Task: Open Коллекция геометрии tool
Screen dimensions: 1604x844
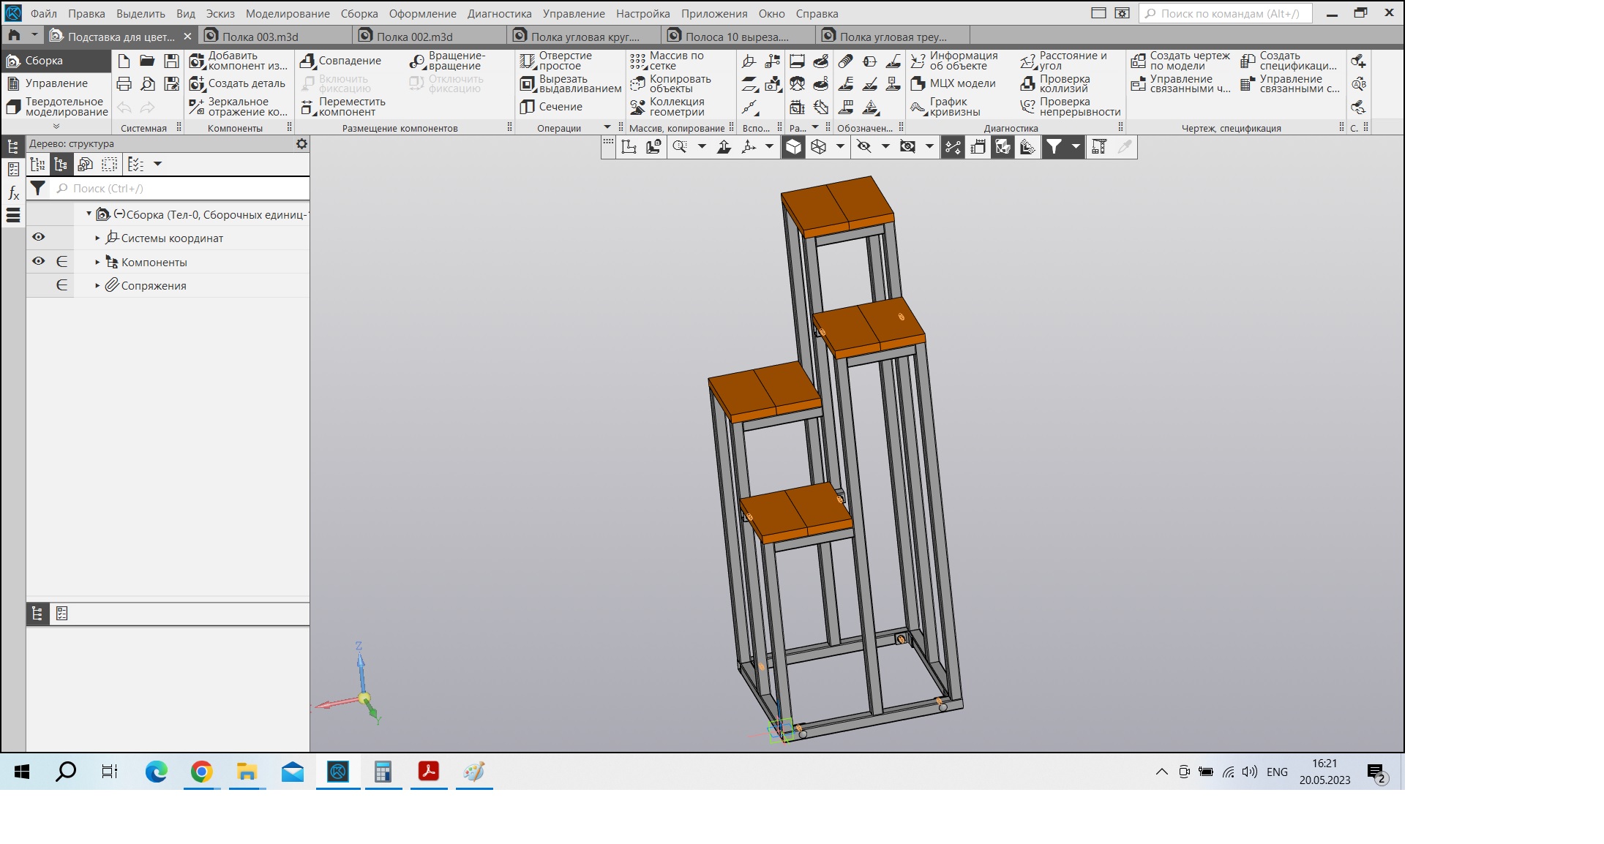Action: coord(667,107)
